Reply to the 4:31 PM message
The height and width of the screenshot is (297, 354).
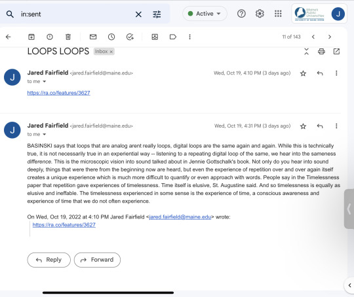point(320,126)
